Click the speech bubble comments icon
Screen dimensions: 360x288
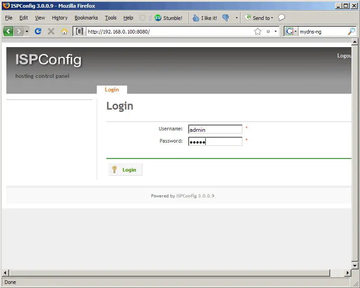(281, 18)
